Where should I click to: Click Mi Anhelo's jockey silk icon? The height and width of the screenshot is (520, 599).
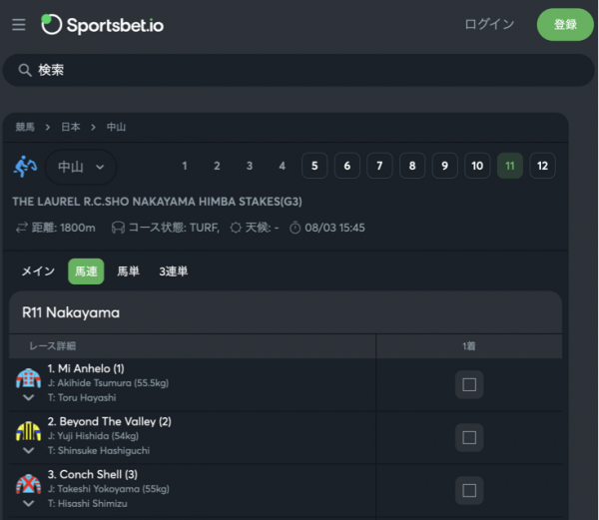[28, 378]
